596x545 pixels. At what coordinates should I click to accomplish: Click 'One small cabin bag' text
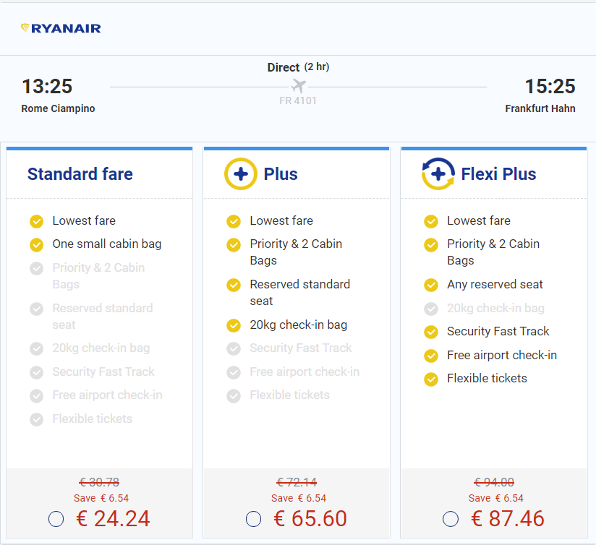coord(107,244)
